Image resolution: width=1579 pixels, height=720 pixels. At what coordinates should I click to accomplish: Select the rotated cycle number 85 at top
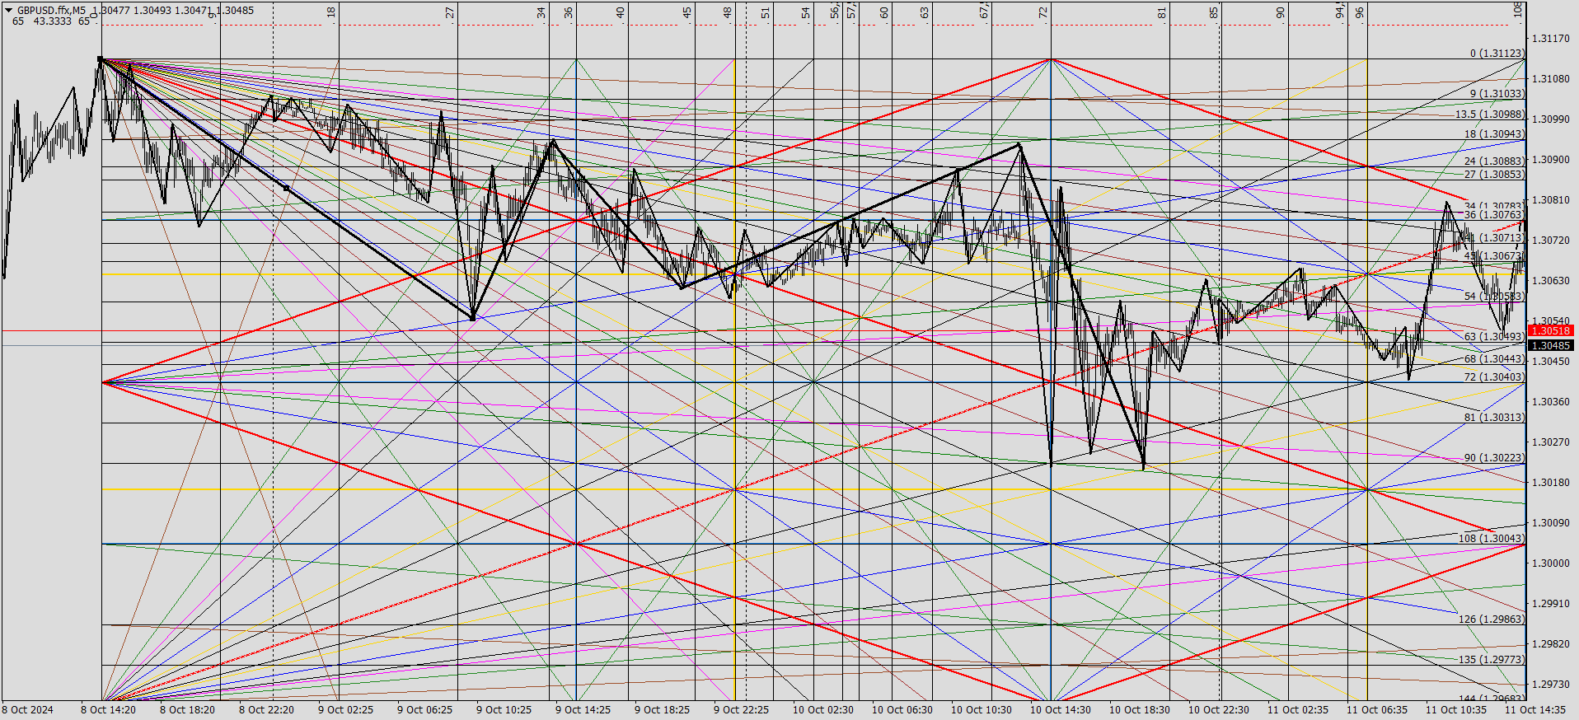(x=1214, y=12)
